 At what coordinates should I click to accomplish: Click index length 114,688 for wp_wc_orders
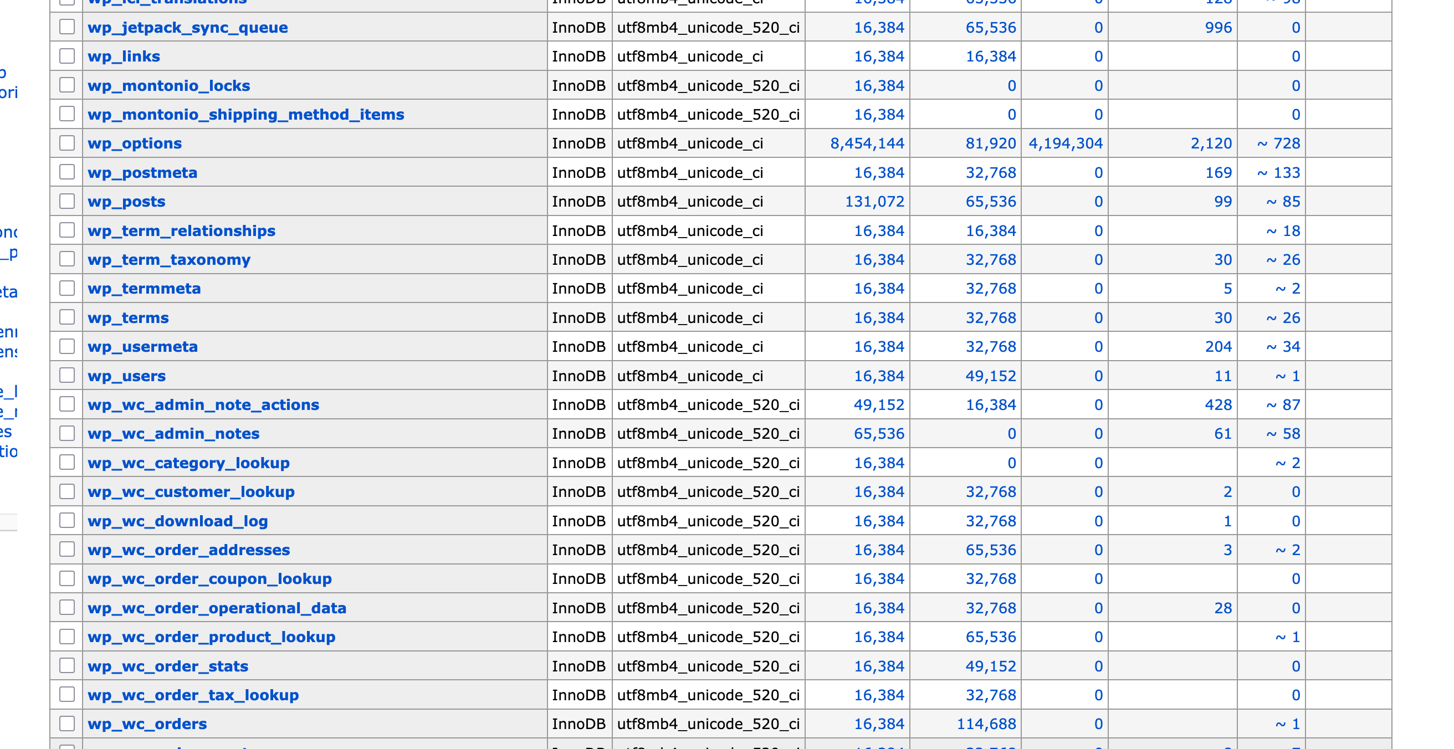tap(986, 724)
